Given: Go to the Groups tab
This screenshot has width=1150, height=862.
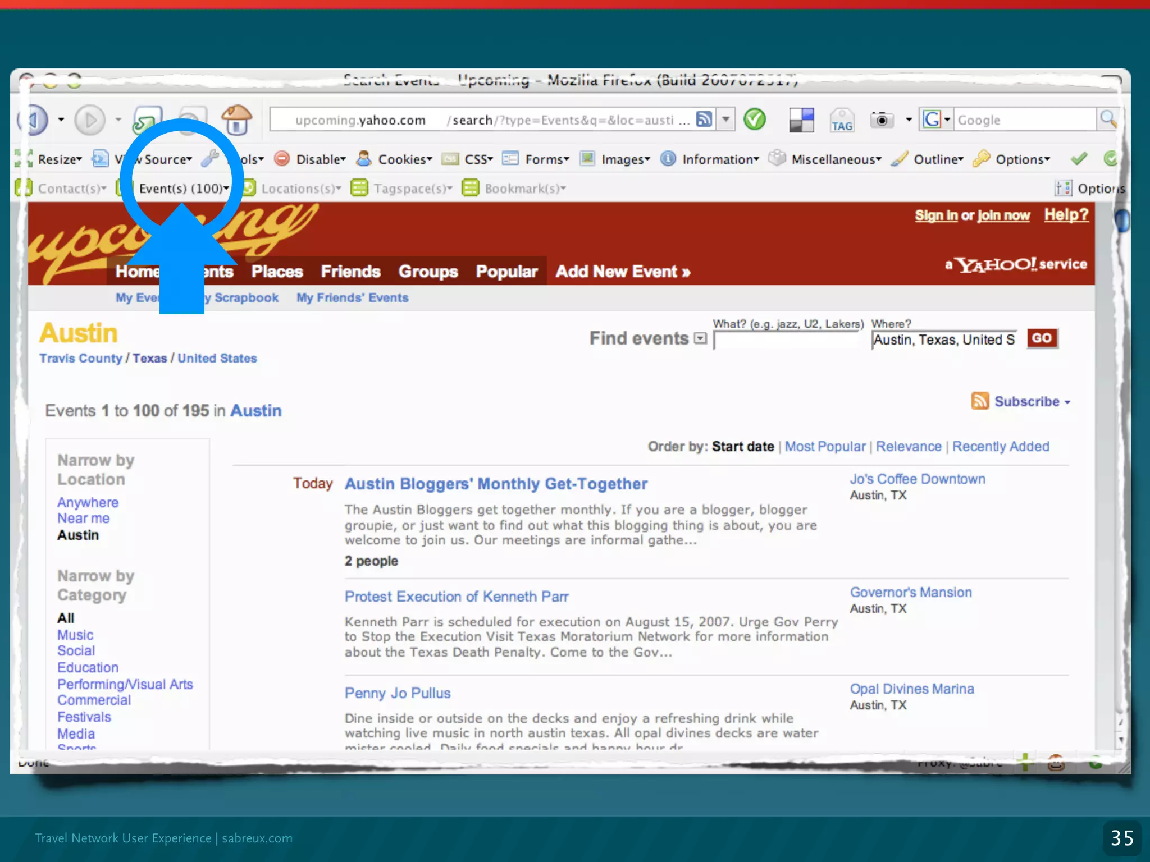Looking at the screenshot, I should coord(428,272).
